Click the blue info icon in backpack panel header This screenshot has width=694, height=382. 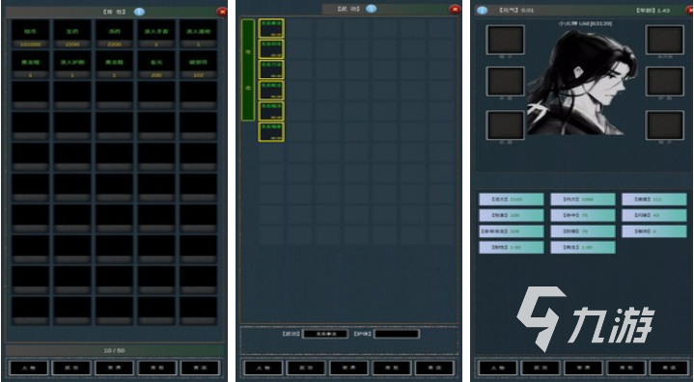pos(139,12)
